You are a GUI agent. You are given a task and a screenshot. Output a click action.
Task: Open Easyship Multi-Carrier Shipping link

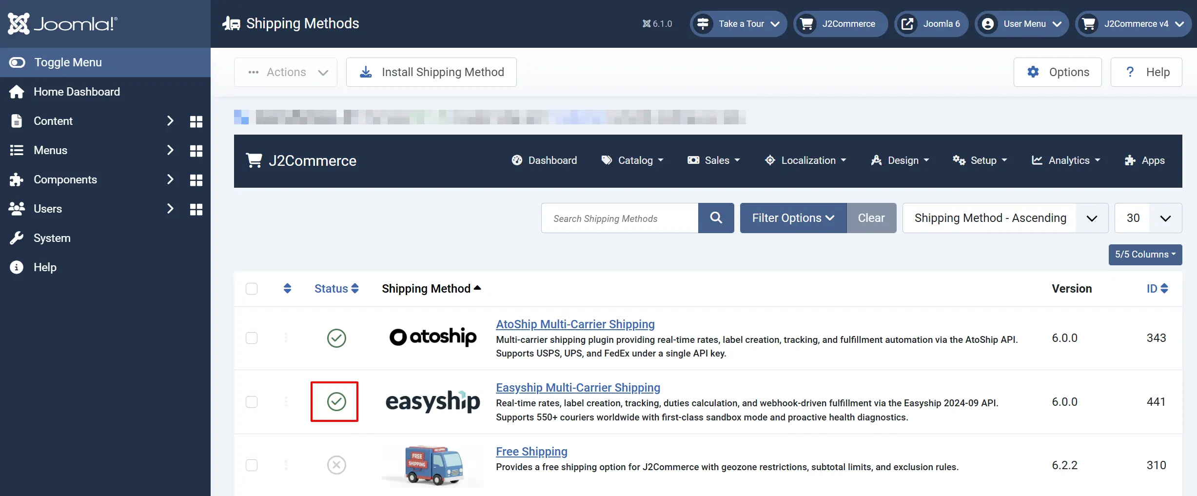578,388
